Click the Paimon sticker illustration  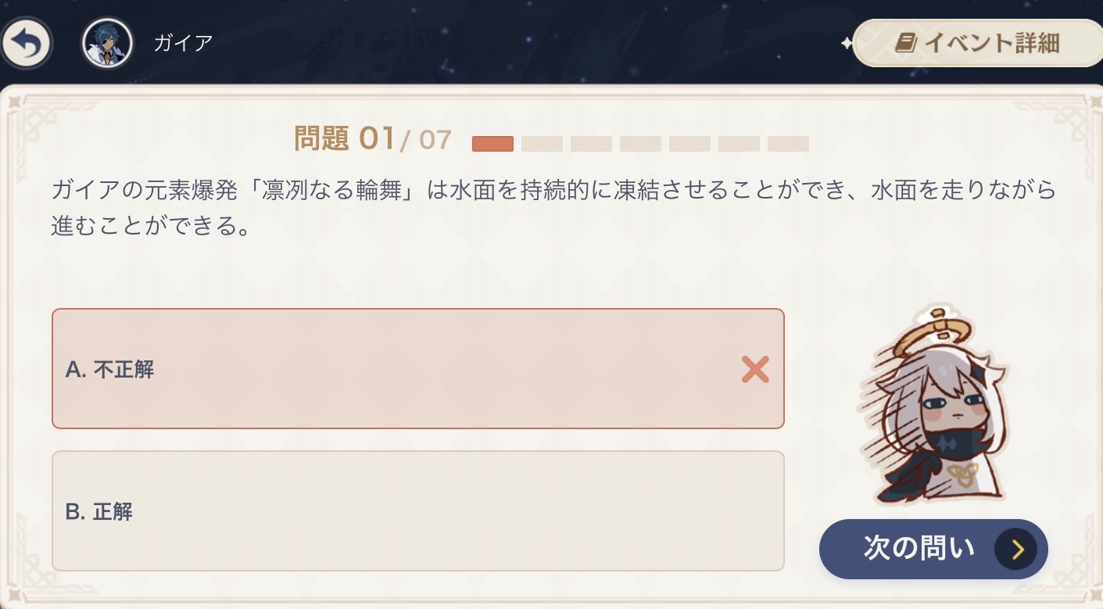931,407
